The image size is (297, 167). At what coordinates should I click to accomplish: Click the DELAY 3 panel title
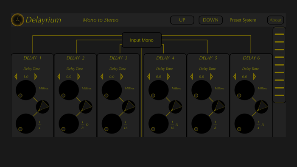pyautogui.click(x=118, y=58)
